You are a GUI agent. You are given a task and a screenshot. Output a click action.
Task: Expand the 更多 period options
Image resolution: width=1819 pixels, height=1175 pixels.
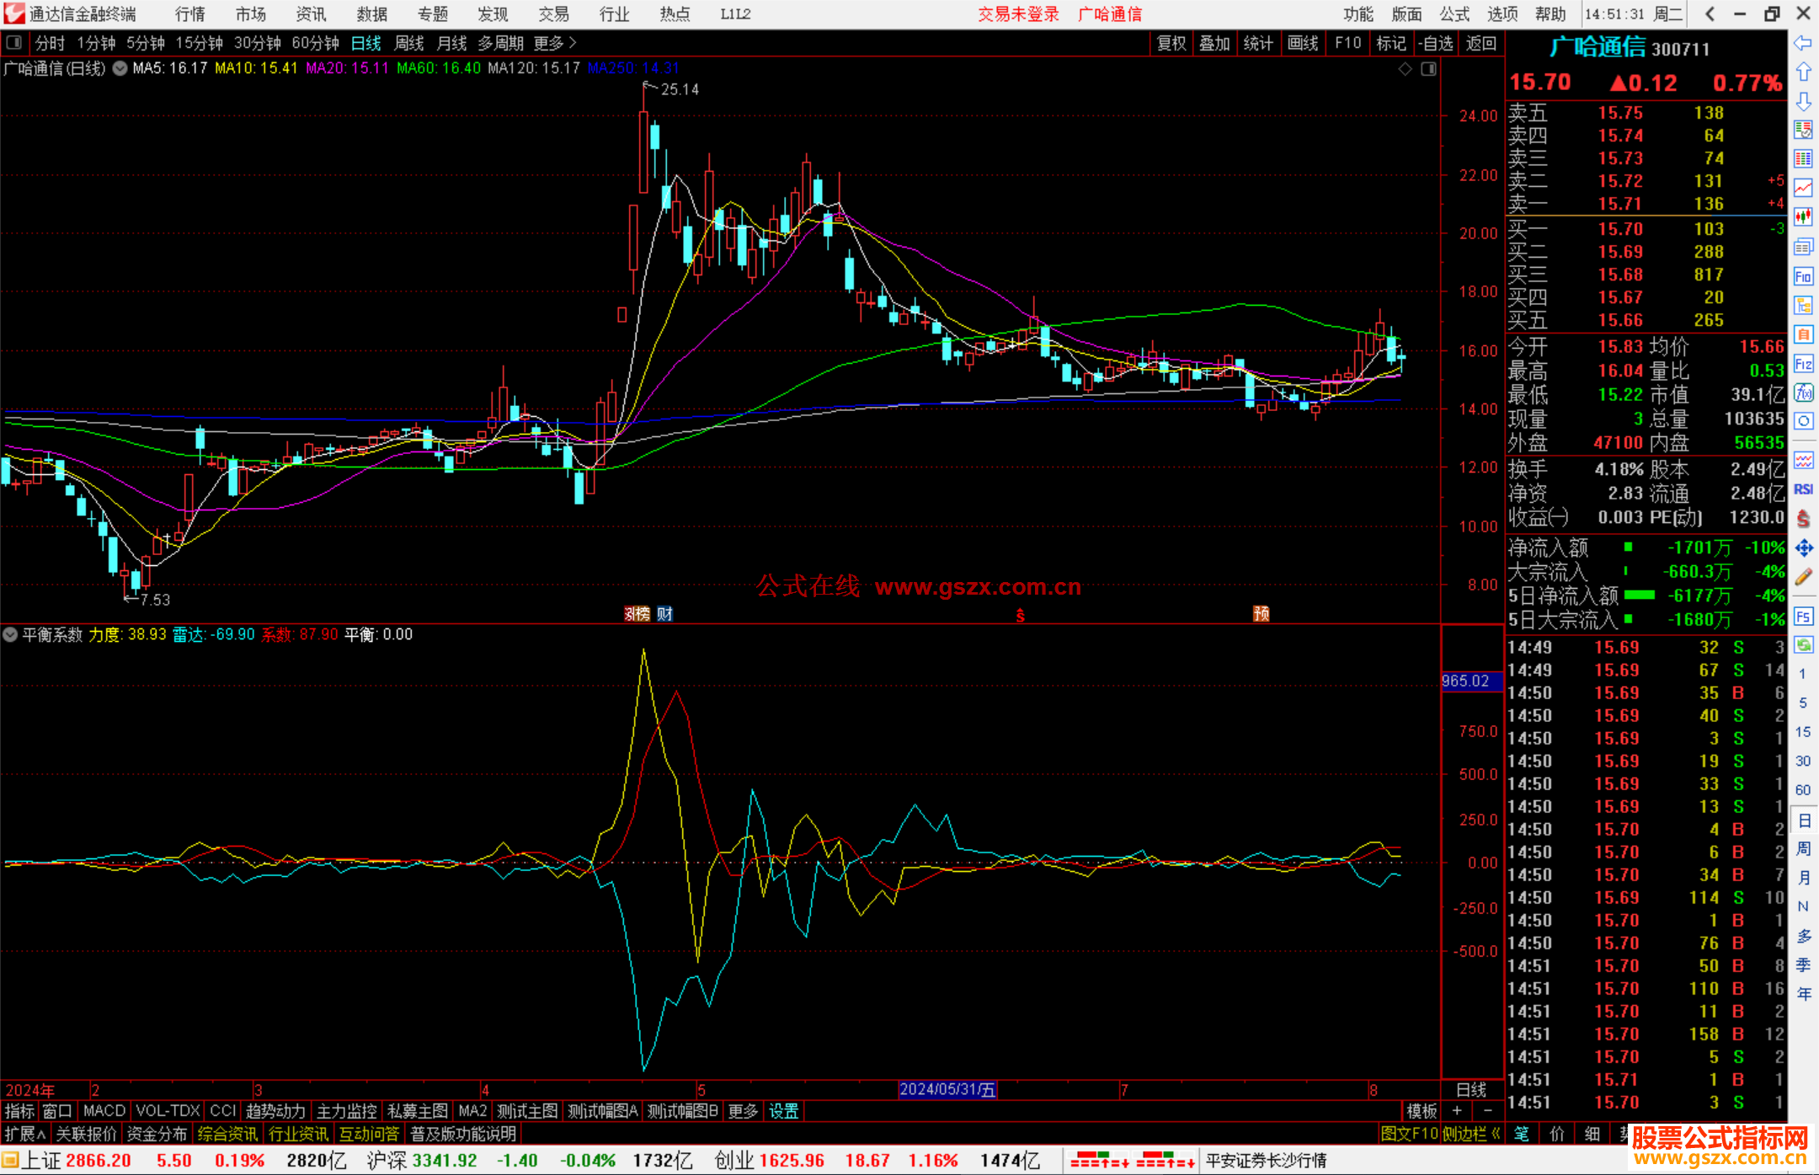pos(554,42)
